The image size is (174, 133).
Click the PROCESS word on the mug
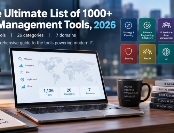(129, 90)
